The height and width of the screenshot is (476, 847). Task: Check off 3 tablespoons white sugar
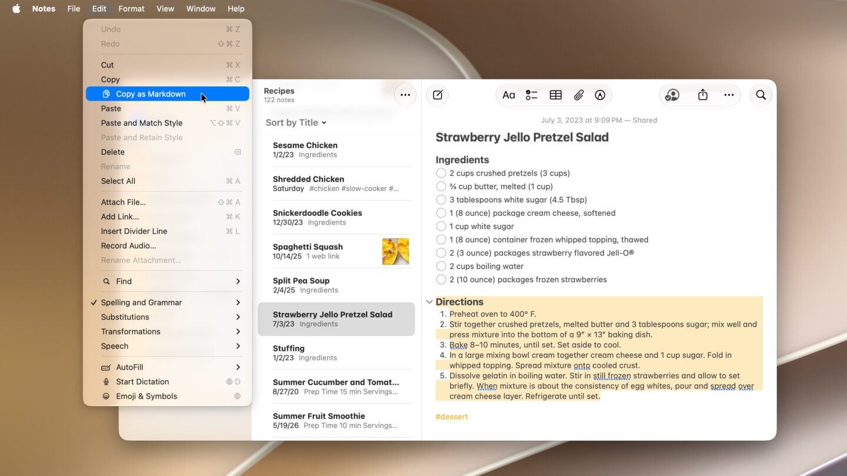click(441, 200)
